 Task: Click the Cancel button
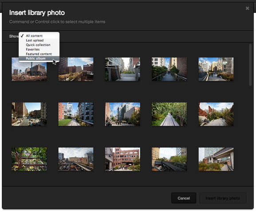point(184,198)
